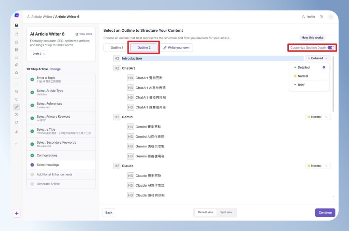Open the bot icon in sidebar
This screenshot has height=231, width=349.
tap(16, 72)
